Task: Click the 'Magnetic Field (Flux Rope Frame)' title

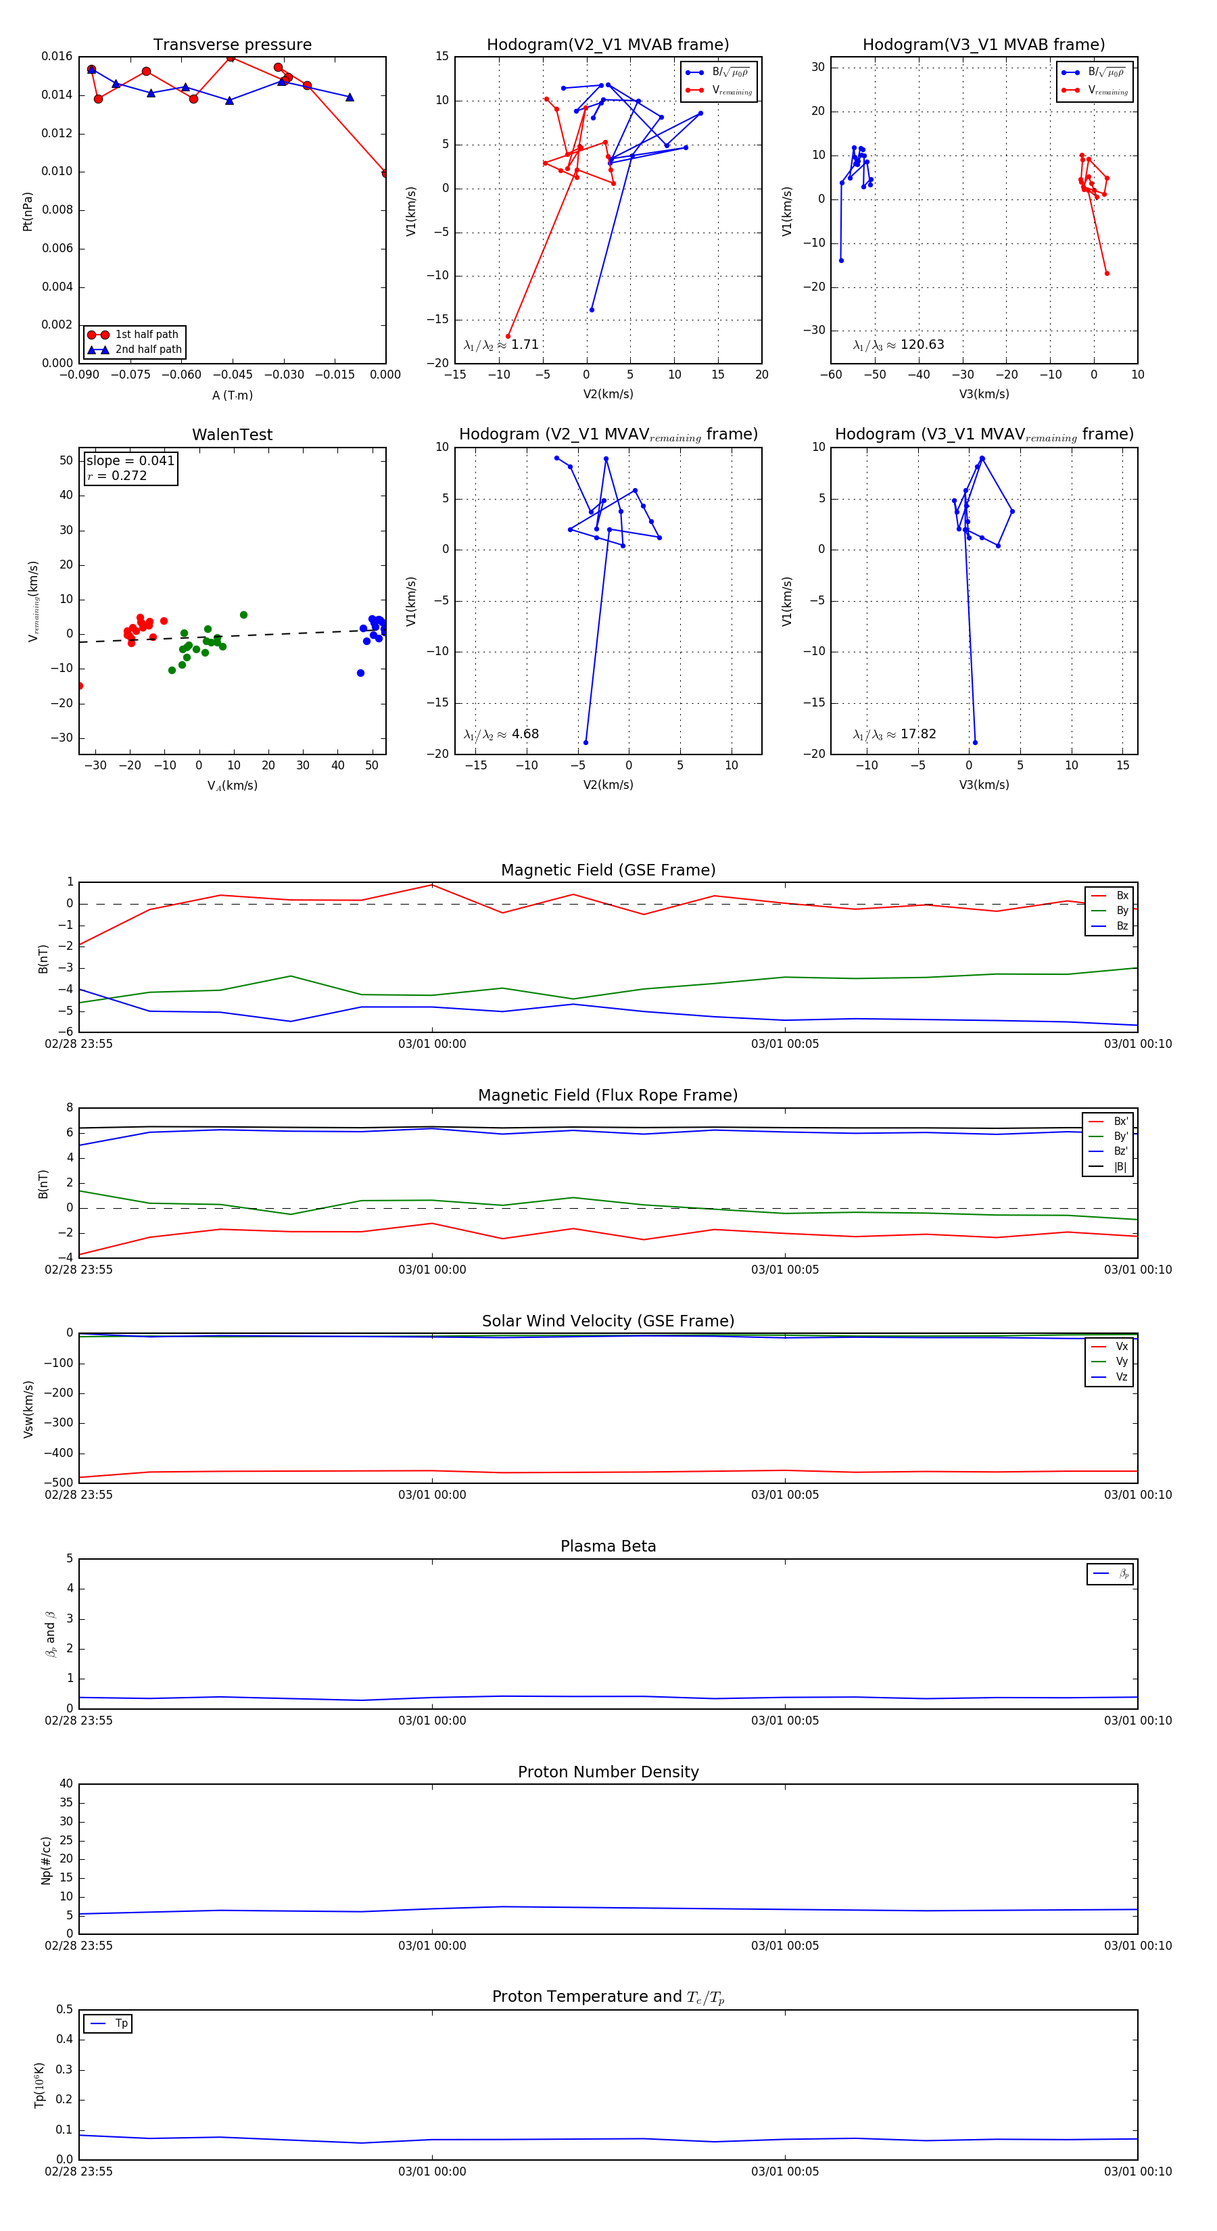Action: point(608,1096)
